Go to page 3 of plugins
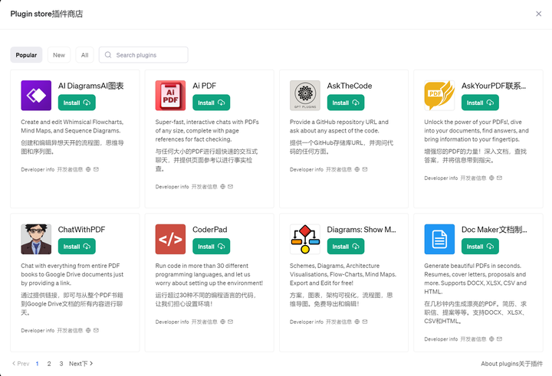This screenshot has height=376, width=552. tap(61, 364)
